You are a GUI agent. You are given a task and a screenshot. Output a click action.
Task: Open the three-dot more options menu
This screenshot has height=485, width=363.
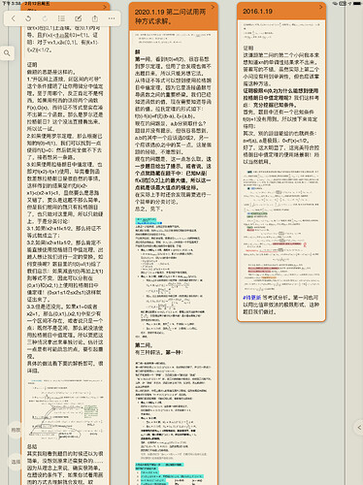click(x=112, y=18)
